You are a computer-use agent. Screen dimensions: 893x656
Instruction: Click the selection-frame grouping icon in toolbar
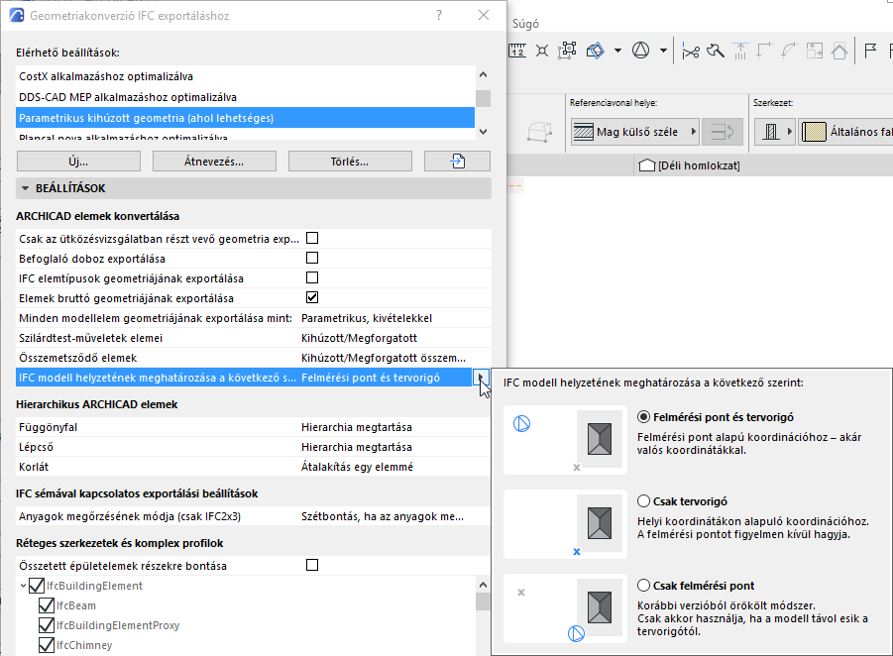(567, 51)
